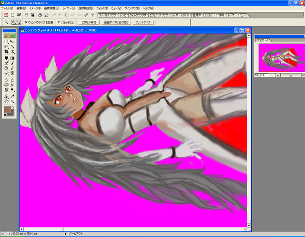Open the 画質調整 menu
This screenshot has height=237, width=305.
click(x=51, y=9)
